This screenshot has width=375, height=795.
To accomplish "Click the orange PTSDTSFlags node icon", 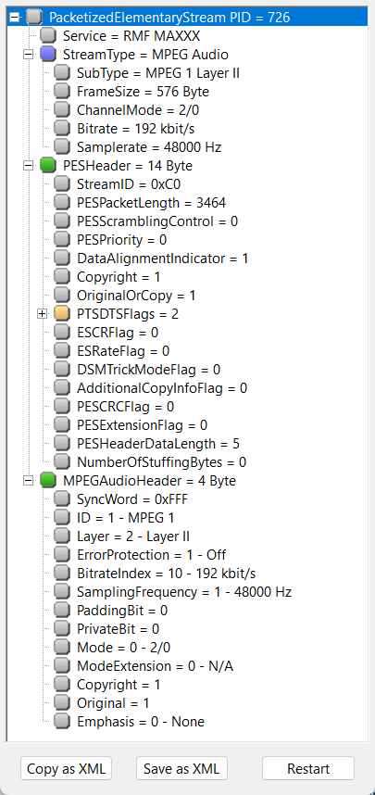I will (62, 314).
